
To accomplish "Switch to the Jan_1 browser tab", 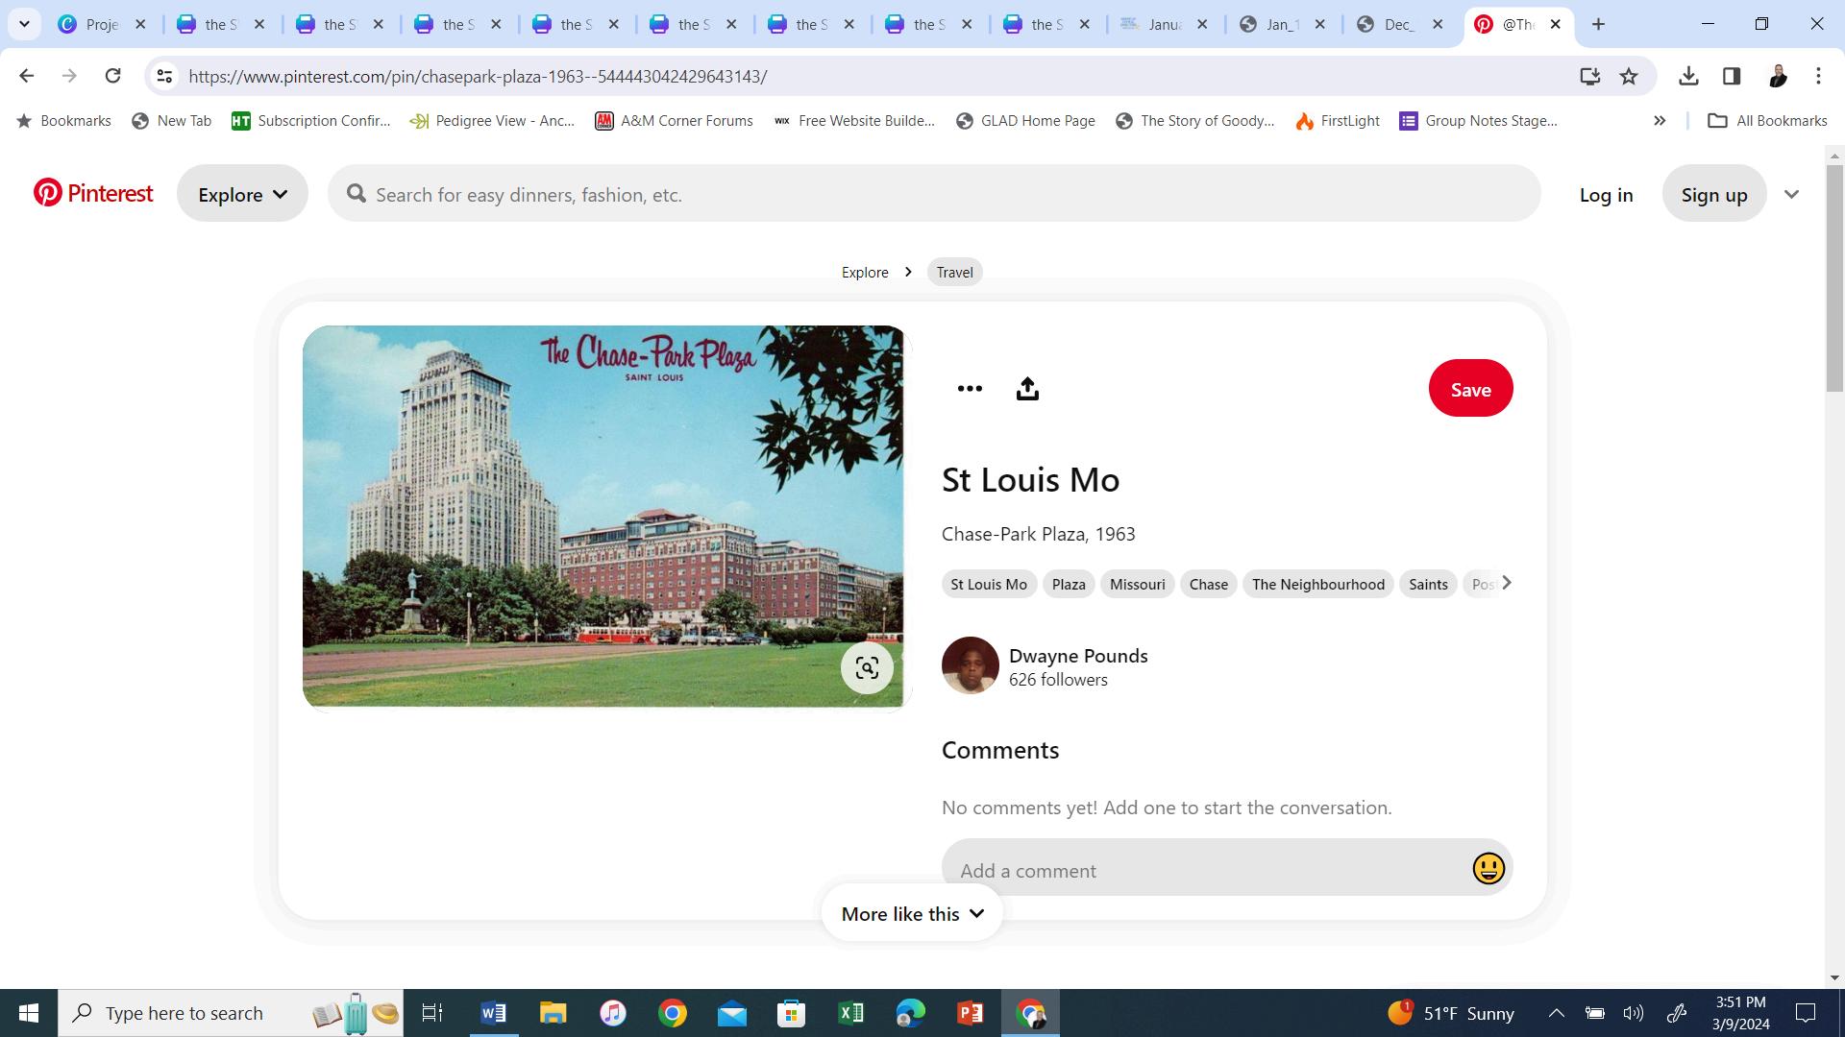I will 1282,24.
